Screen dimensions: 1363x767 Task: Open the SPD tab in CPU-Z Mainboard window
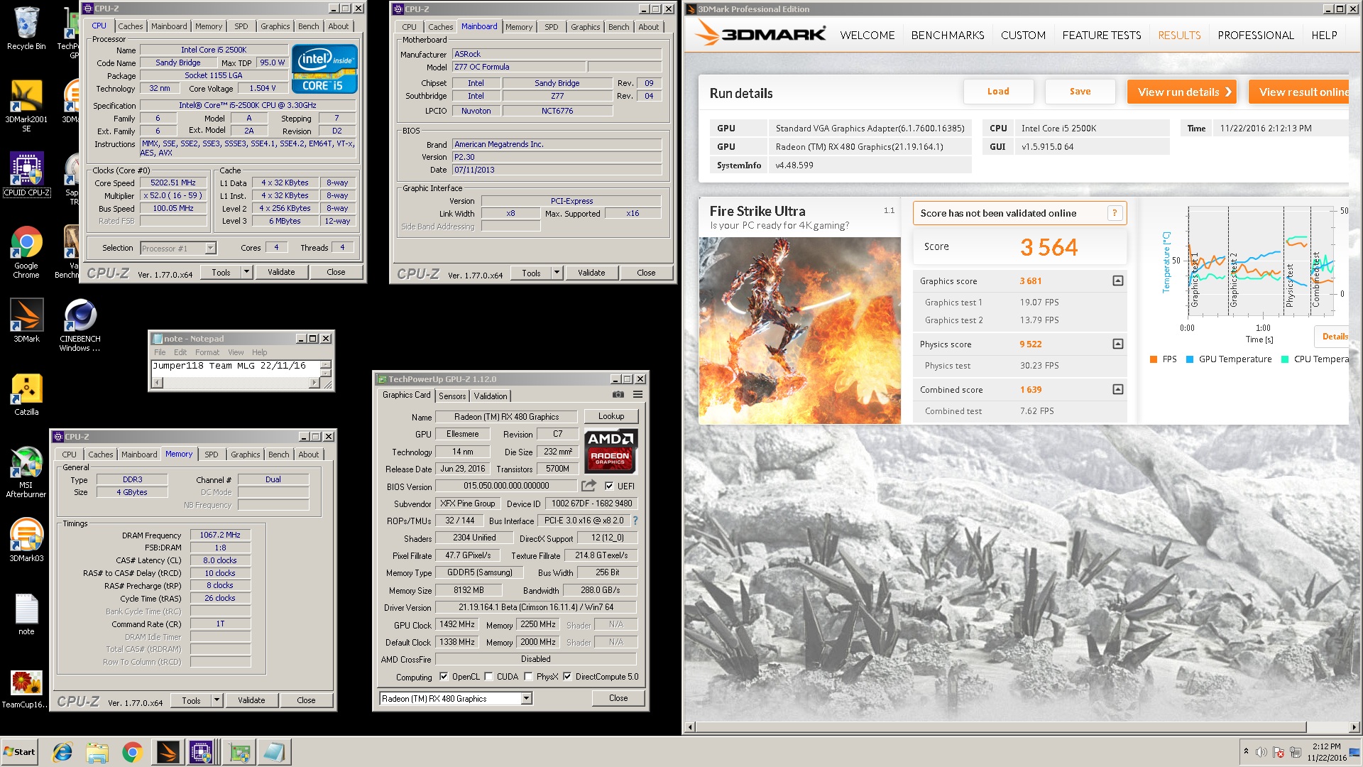[x=552, y=27]
